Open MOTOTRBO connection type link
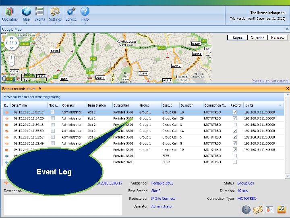The image size is (290, 218). tap(247, 199)
